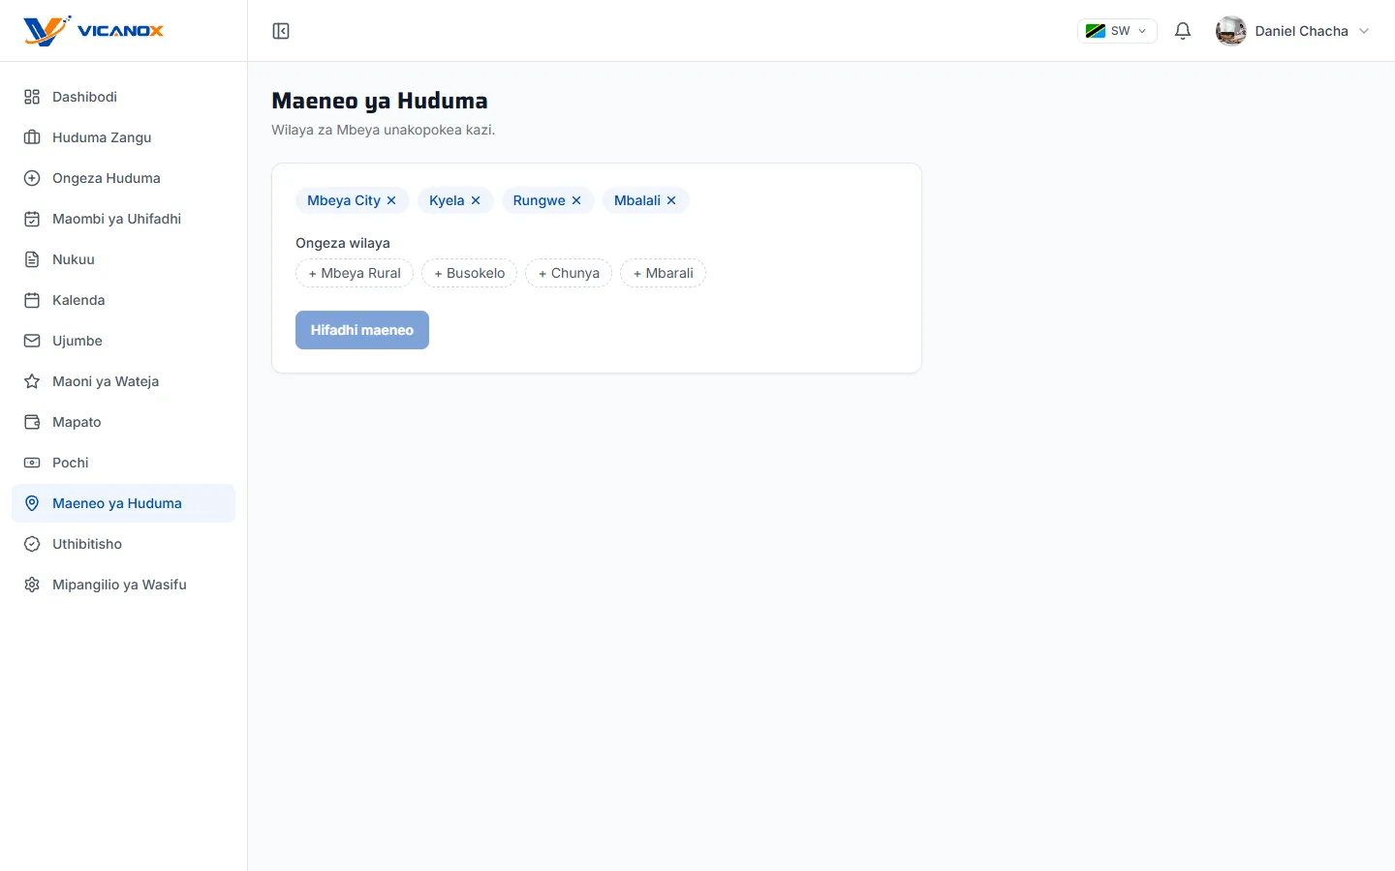This screenshot has width=1395, height=871.
Task: Collapse the sidebar panel icon
Action: (281, 31)
